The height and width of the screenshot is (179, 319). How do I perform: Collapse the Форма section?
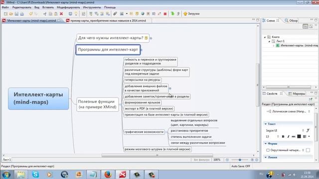coord(266,144)
